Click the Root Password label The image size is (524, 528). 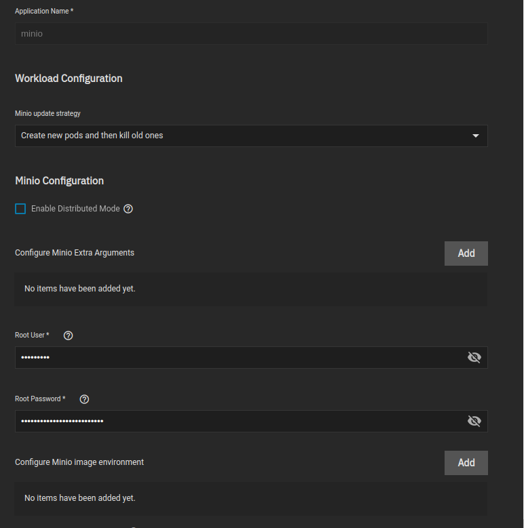click(x=40, y=399)
